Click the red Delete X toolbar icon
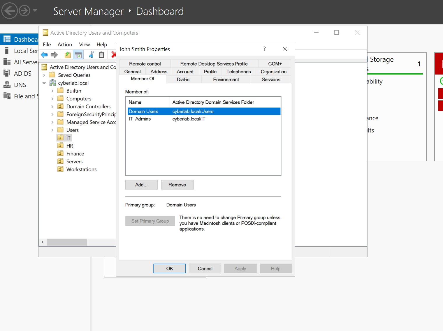This screenshot has height=331, width=443. (x=114, y=55)
